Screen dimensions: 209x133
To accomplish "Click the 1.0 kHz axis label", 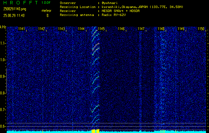I will 2,60.
